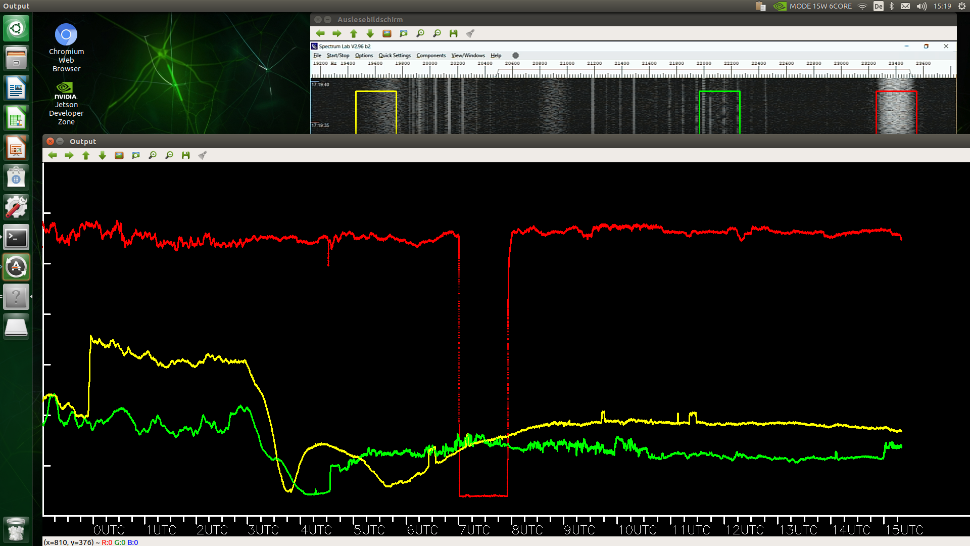Click the forward arrow in Output toolbar
The width and height of the screenshot is (970, 546).
(69, 155)
